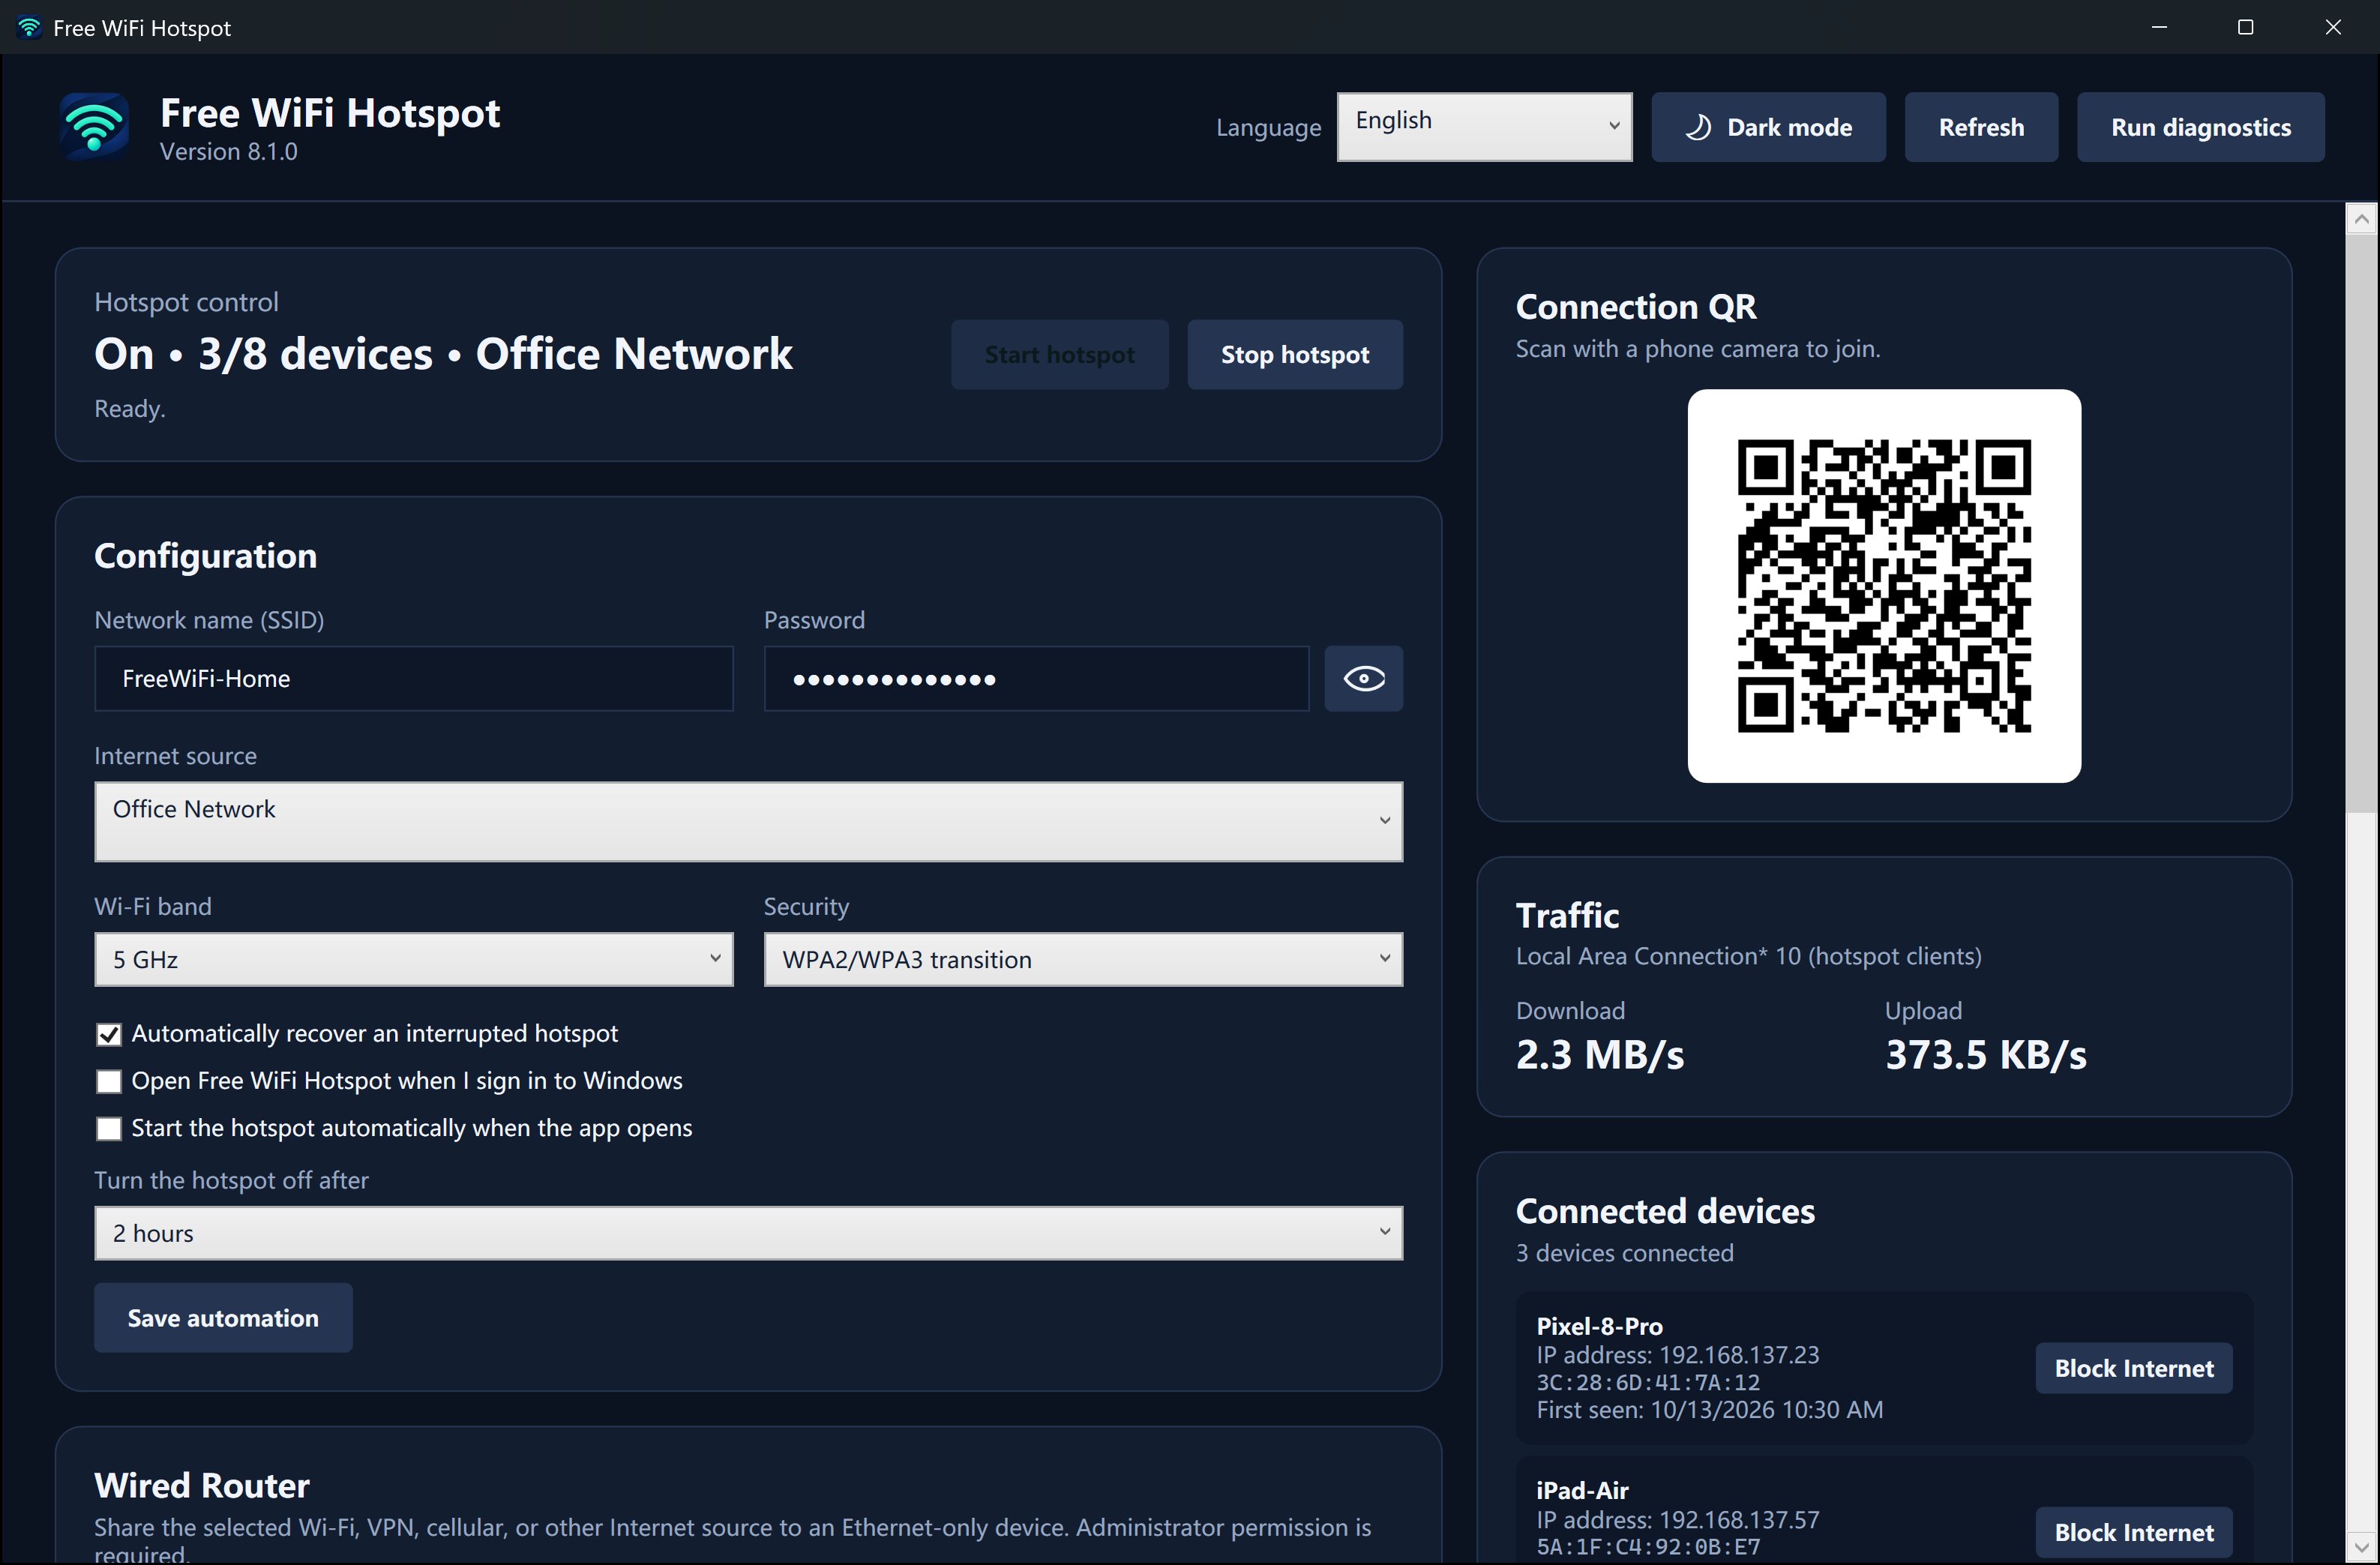Click the "3 devices connected" text
Screen dimensions: 2380x1565
coord(1624,1253)
